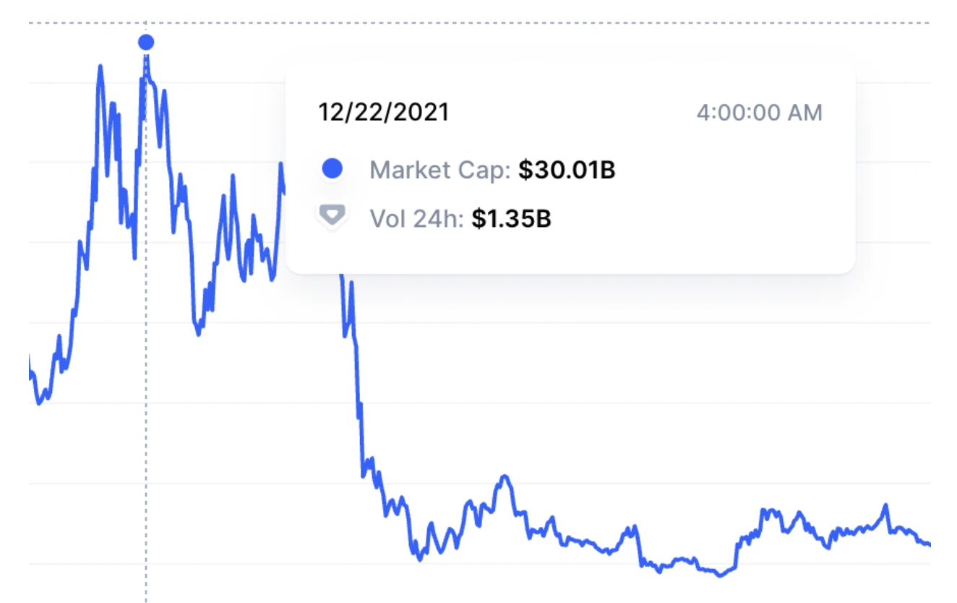
Task: Click the second-highest peak left of the marker
Action: click(x=100, y=67)
